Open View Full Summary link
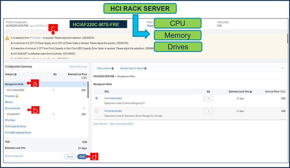The image size is (290, 168). [x=78, y=67]
